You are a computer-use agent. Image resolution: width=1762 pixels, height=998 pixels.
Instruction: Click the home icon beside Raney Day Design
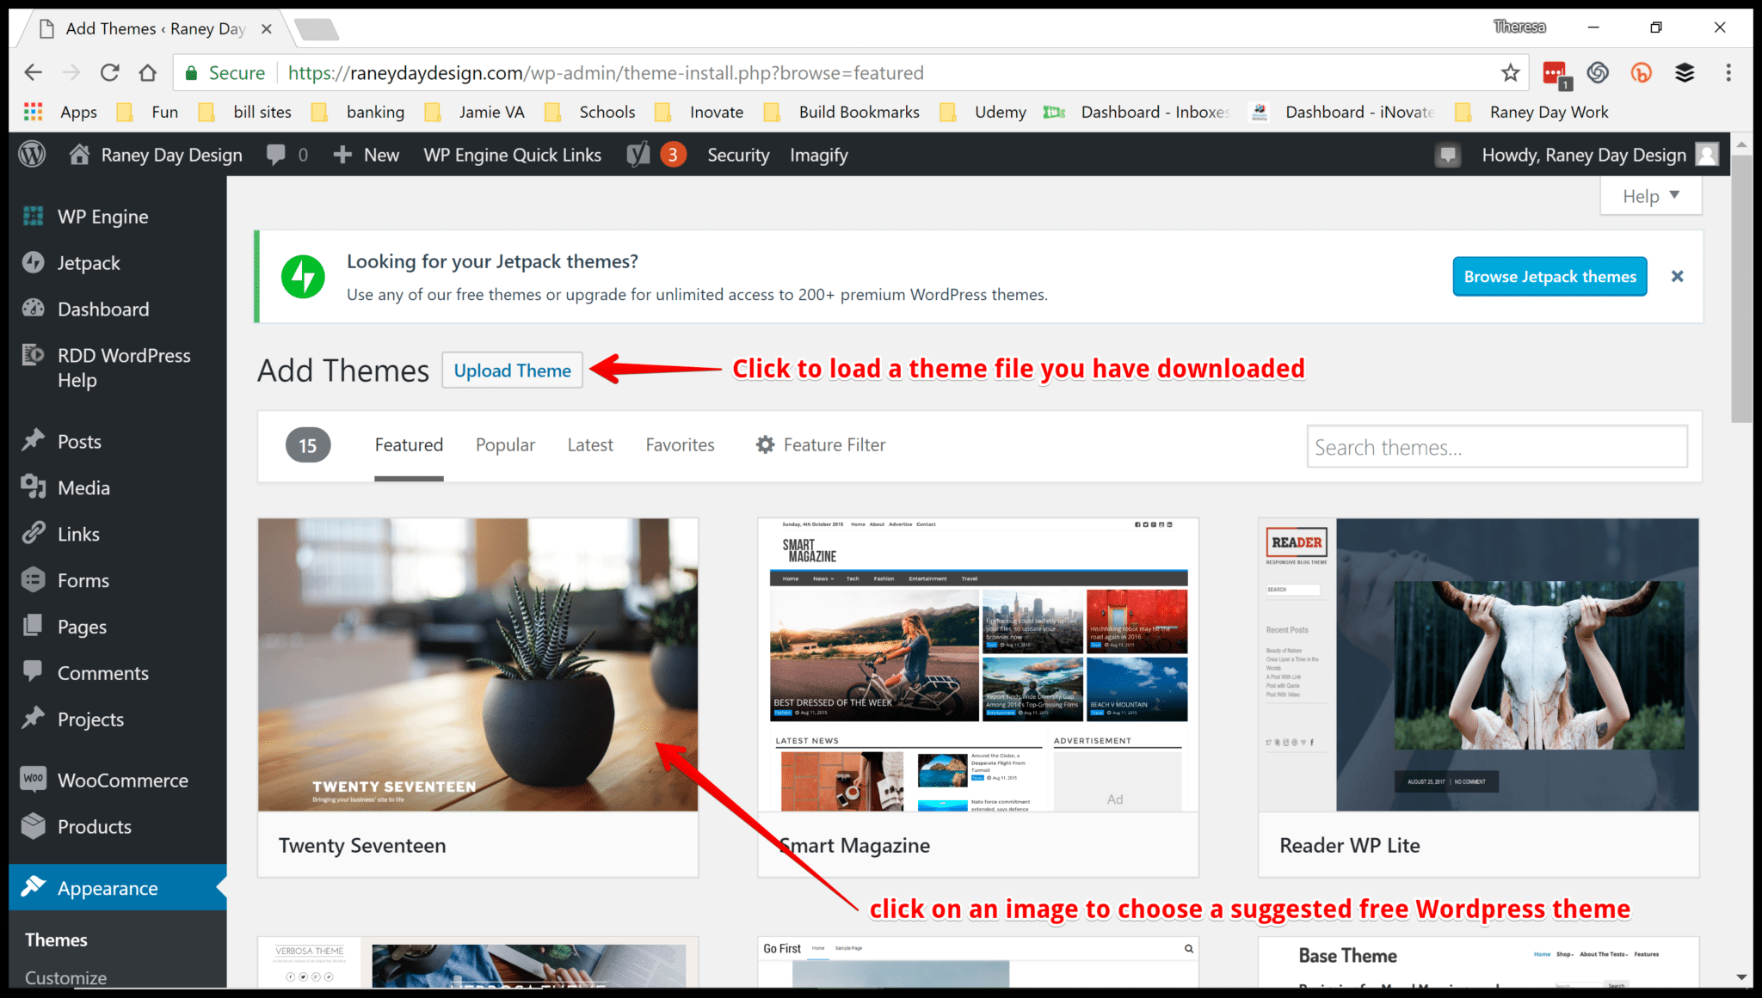(x=79, y=155)
